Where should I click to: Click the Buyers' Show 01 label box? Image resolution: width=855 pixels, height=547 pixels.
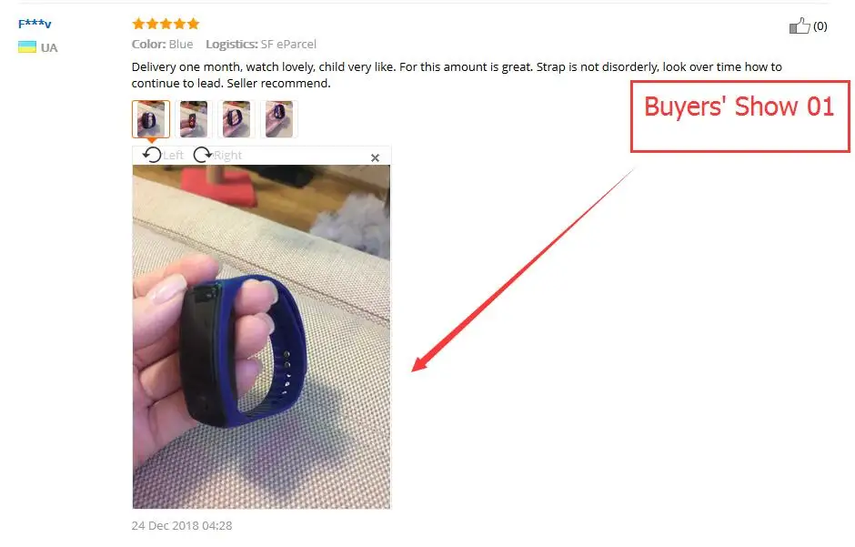[740, 116]
